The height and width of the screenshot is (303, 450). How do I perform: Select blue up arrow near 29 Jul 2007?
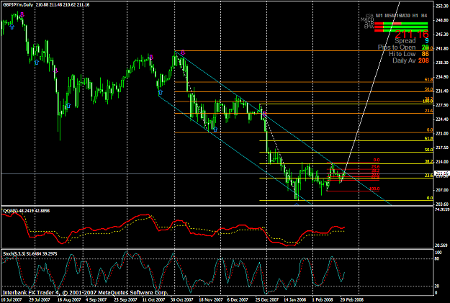click(x=37, y=63)
